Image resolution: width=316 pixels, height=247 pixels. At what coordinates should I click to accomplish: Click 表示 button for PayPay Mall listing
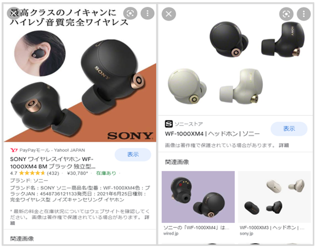tap(133, 154)
